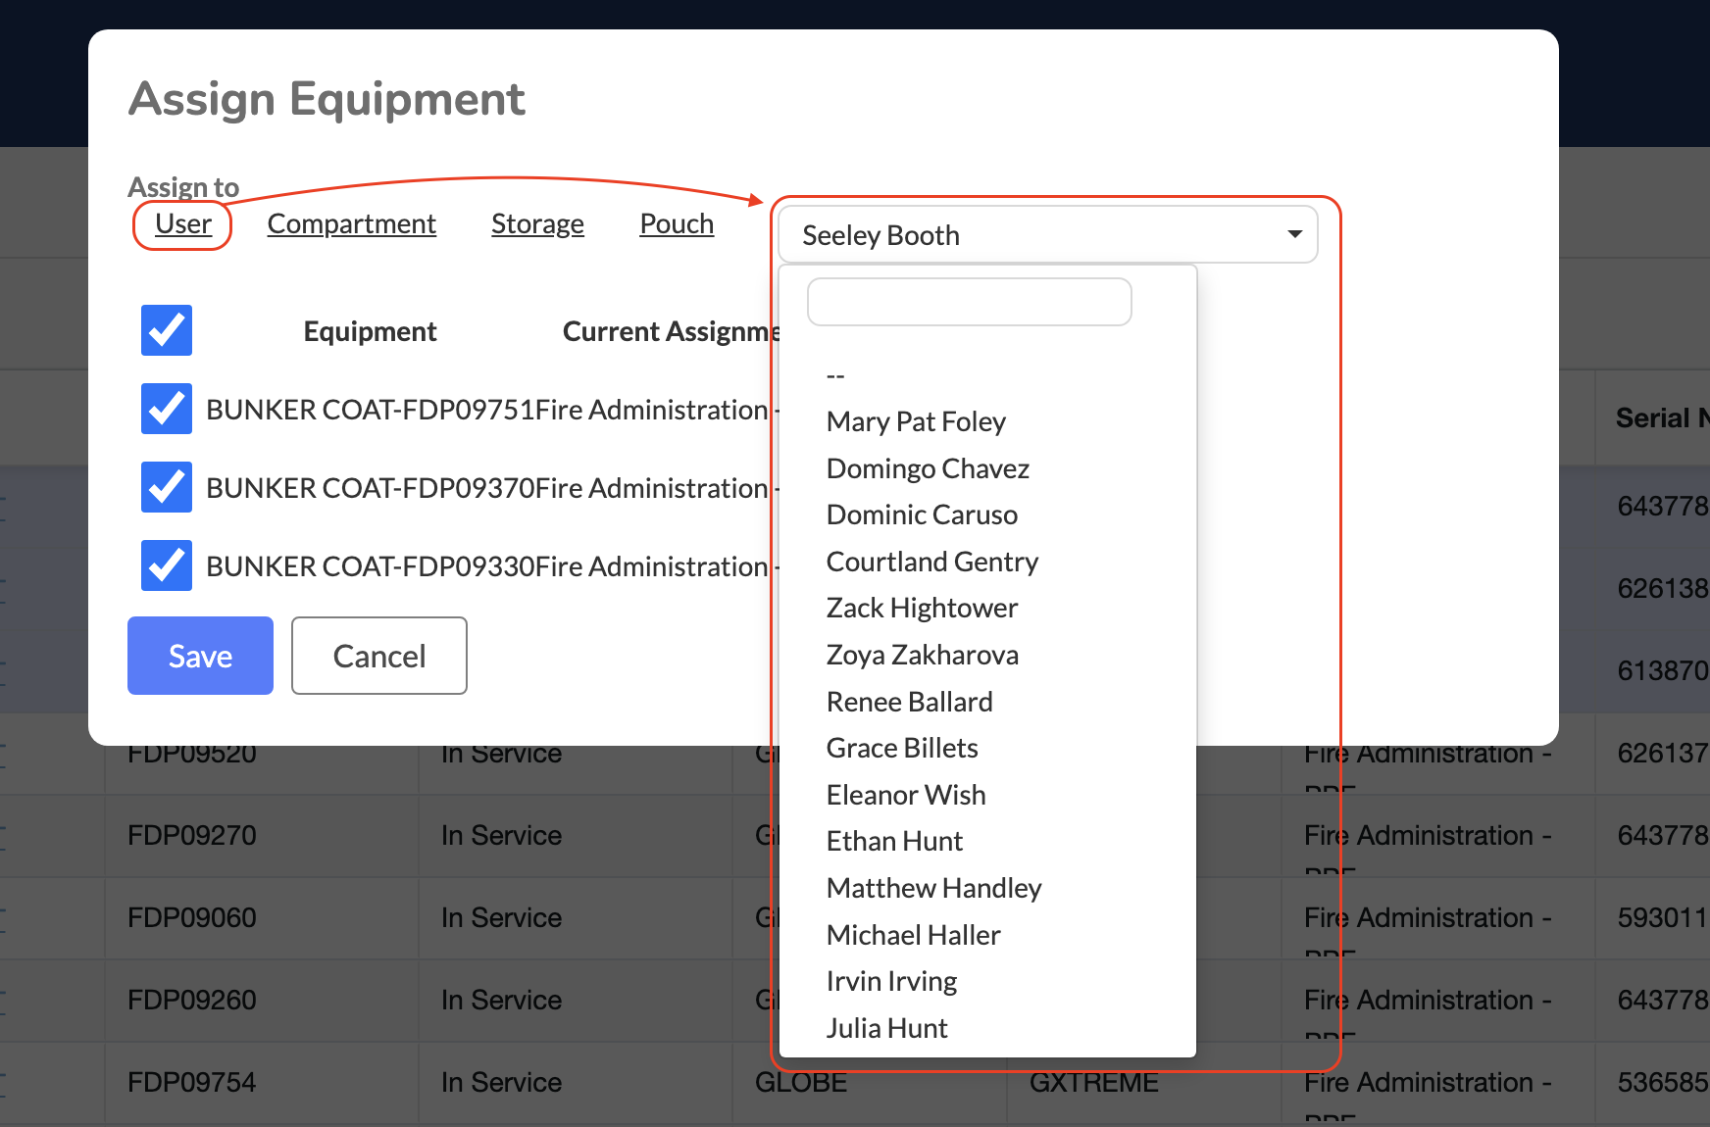The image size is (1710, 1127).
Task: Switch to Storage assign option
Action: [x=537, y=224]
